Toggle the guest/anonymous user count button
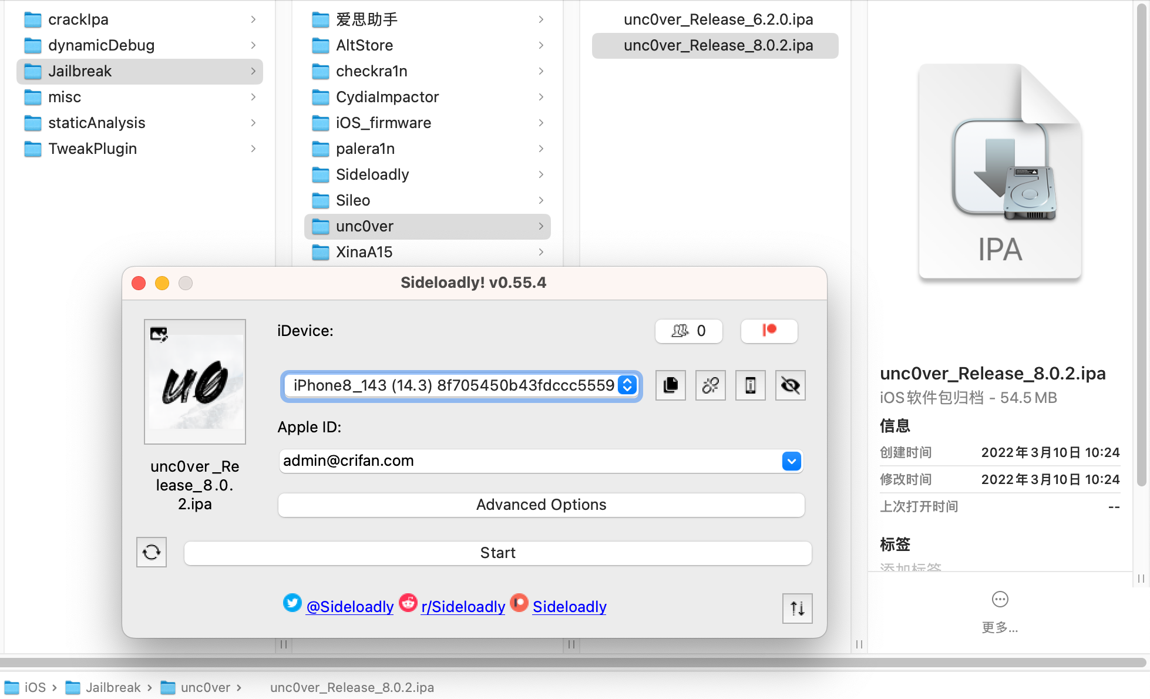 point(688,330)
